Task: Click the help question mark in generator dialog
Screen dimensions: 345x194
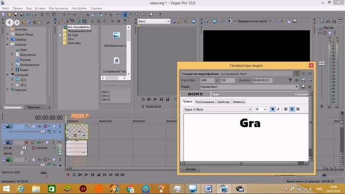Action: 290,80
